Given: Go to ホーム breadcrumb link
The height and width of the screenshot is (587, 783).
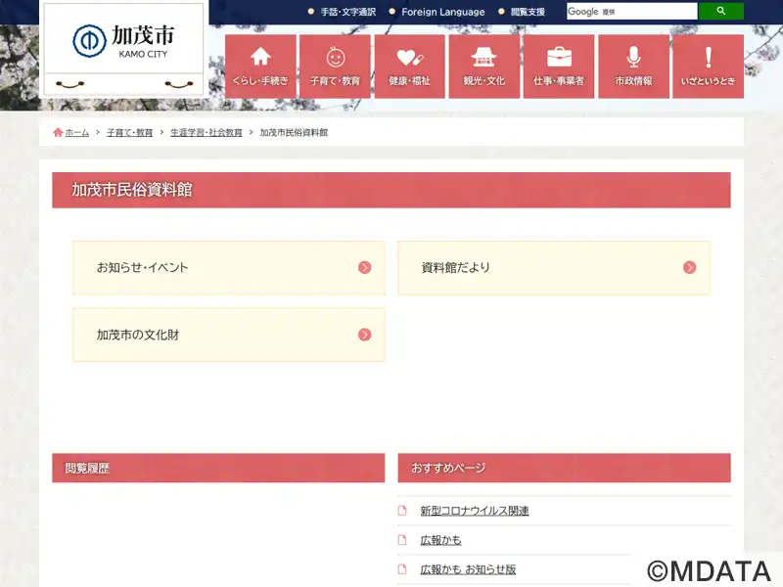Looking at the screenshot, I should [x=77, y=132].
